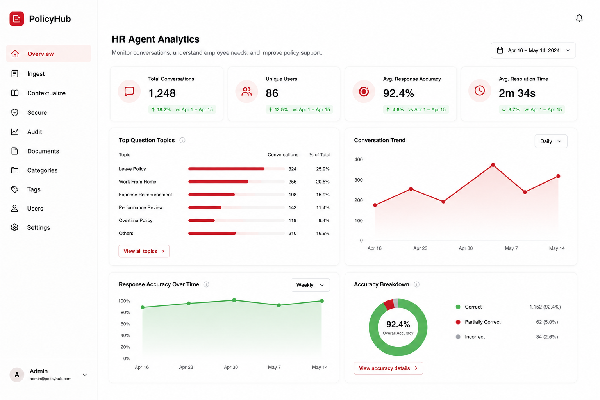This screenshot has height=400, width=600.
Task: Click the Categories folder icon
Action: (x=15, y=170)
